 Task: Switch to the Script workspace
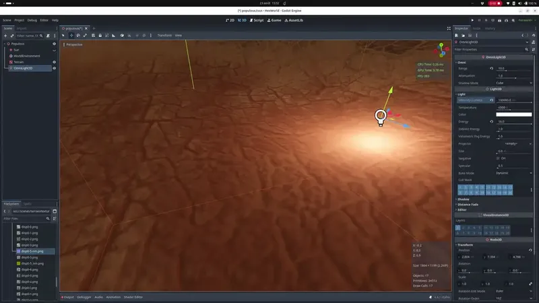pos(257,20)
